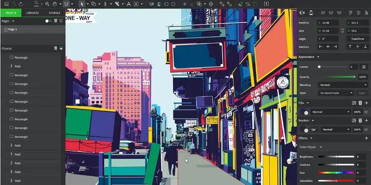
Task: Click the Export icon in toolbar
Action: [x=266, y=4]
